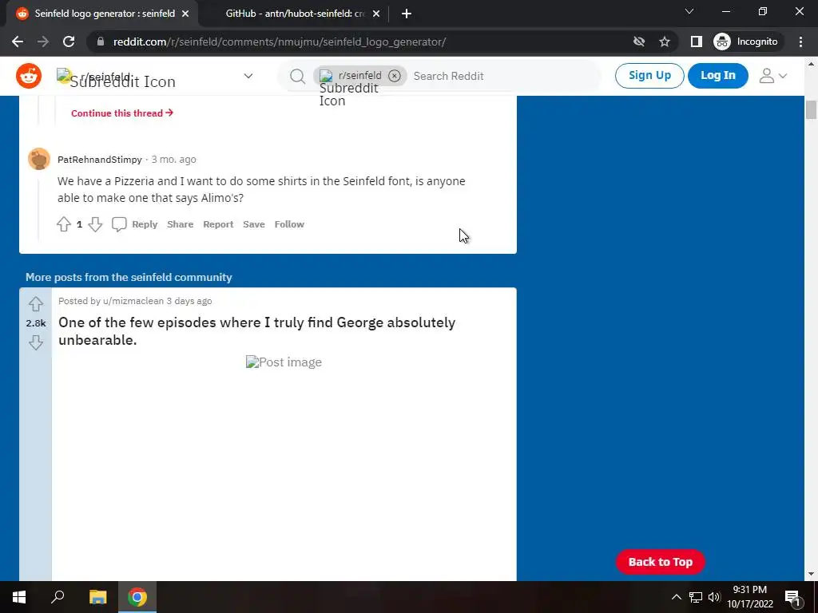Image resolution: width=818 pixels, height=613 pixels.
Task: Switch to the GitHub antn/hubot-seinfeld tab
Action: tap(296, 14)
